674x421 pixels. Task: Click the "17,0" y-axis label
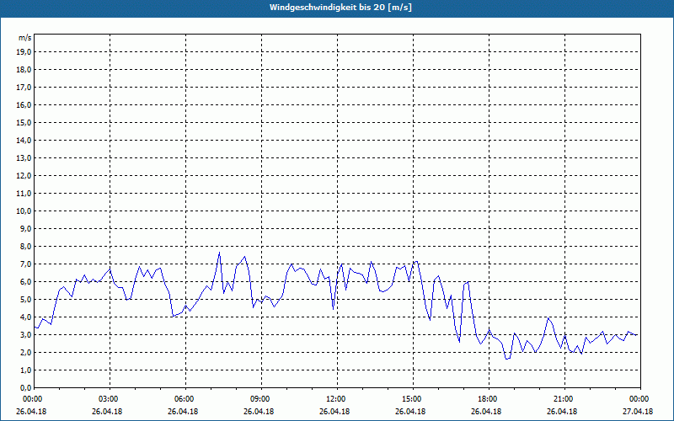click(24, 88)
